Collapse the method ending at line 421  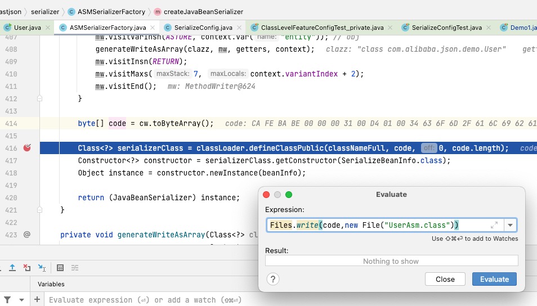[40, 210]
